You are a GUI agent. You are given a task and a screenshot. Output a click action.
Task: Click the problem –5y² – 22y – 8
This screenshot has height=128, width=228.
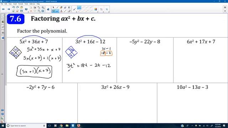coord(145,42)
